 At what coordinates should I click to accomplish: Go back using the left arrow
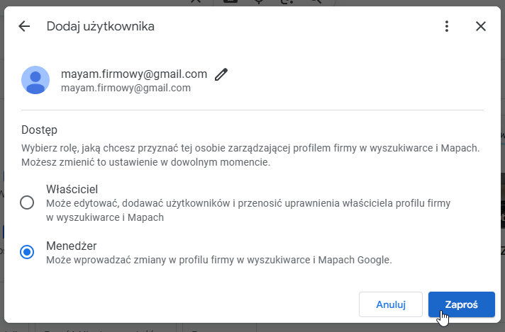tap(24, 27)
